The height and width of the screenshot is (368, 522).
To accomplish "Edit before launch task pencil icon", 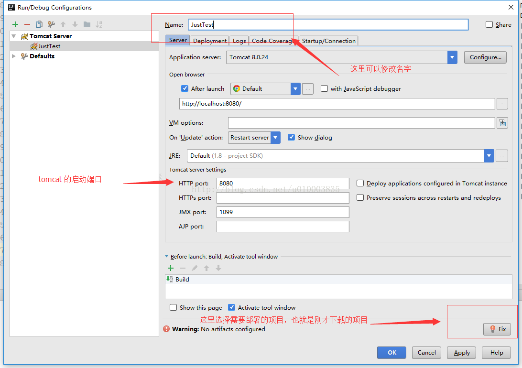I will 195,268.
